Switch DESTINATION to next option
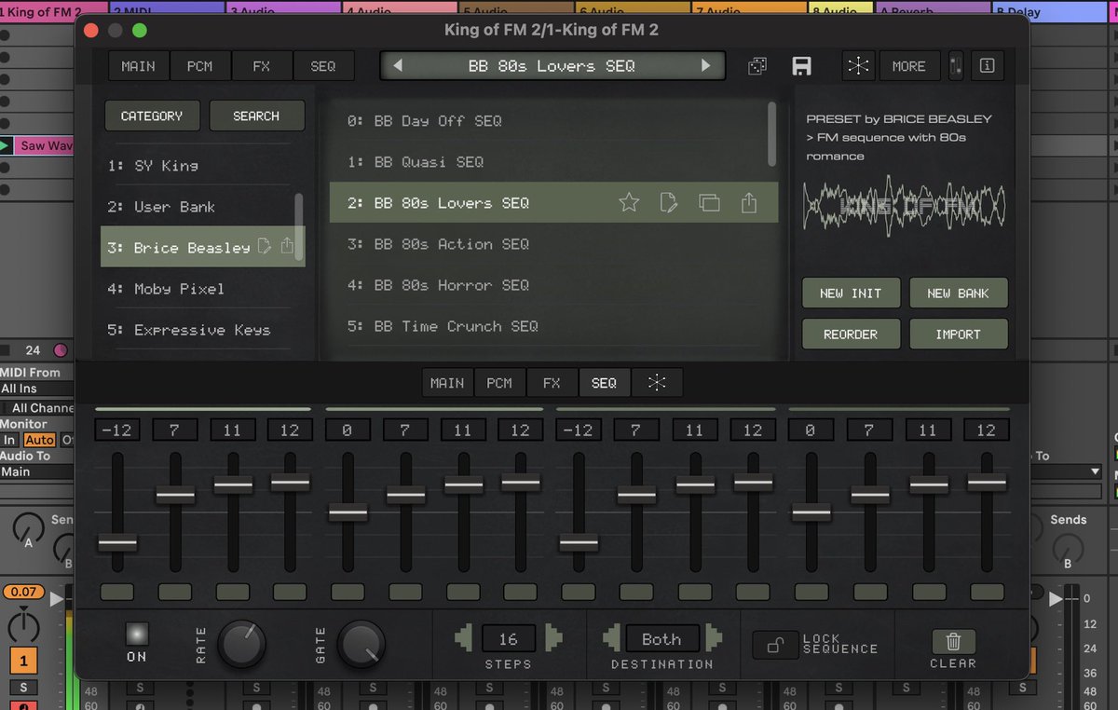Viewport: 1118px width, 710px height. 714,639
